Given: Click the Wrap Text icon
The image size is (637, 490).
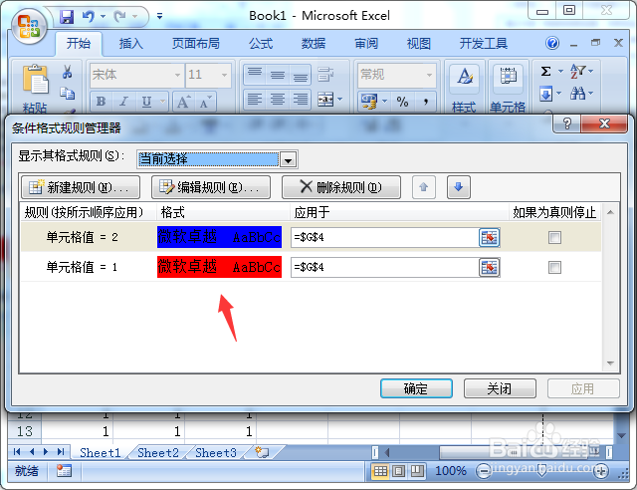Looking at the screenshot, I should [x=325, y=75].
